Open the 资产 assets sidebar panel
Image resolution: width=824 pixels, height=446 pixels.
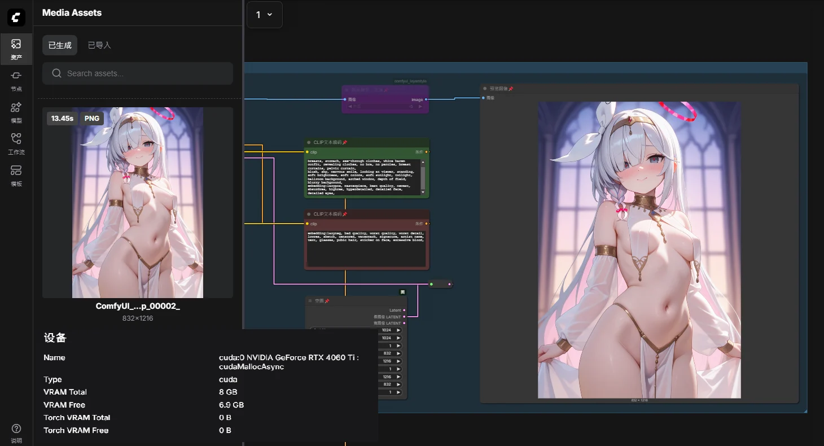click(x=16, y=49)
